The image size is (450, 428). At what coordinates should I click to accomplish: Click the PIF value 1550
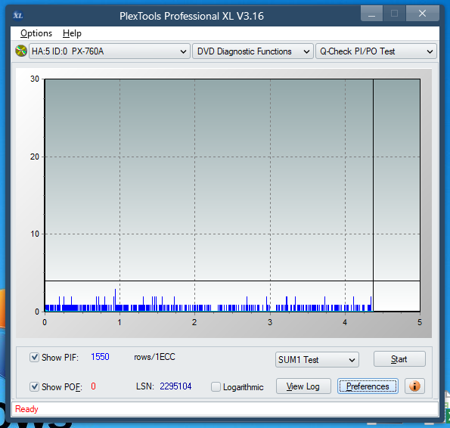(100, 357)
